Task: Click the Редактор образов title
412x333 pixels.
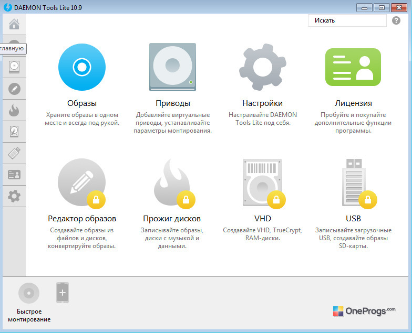Action: (x=82, y=218)
